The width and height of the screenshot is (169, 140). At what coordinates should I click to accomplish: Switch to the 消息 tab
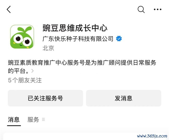click(x=14, y=119)
